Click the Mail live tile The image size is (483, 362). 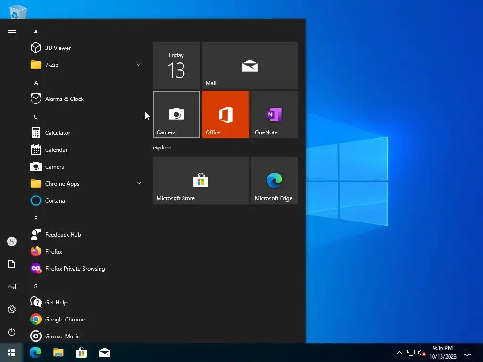coord(250,66)
